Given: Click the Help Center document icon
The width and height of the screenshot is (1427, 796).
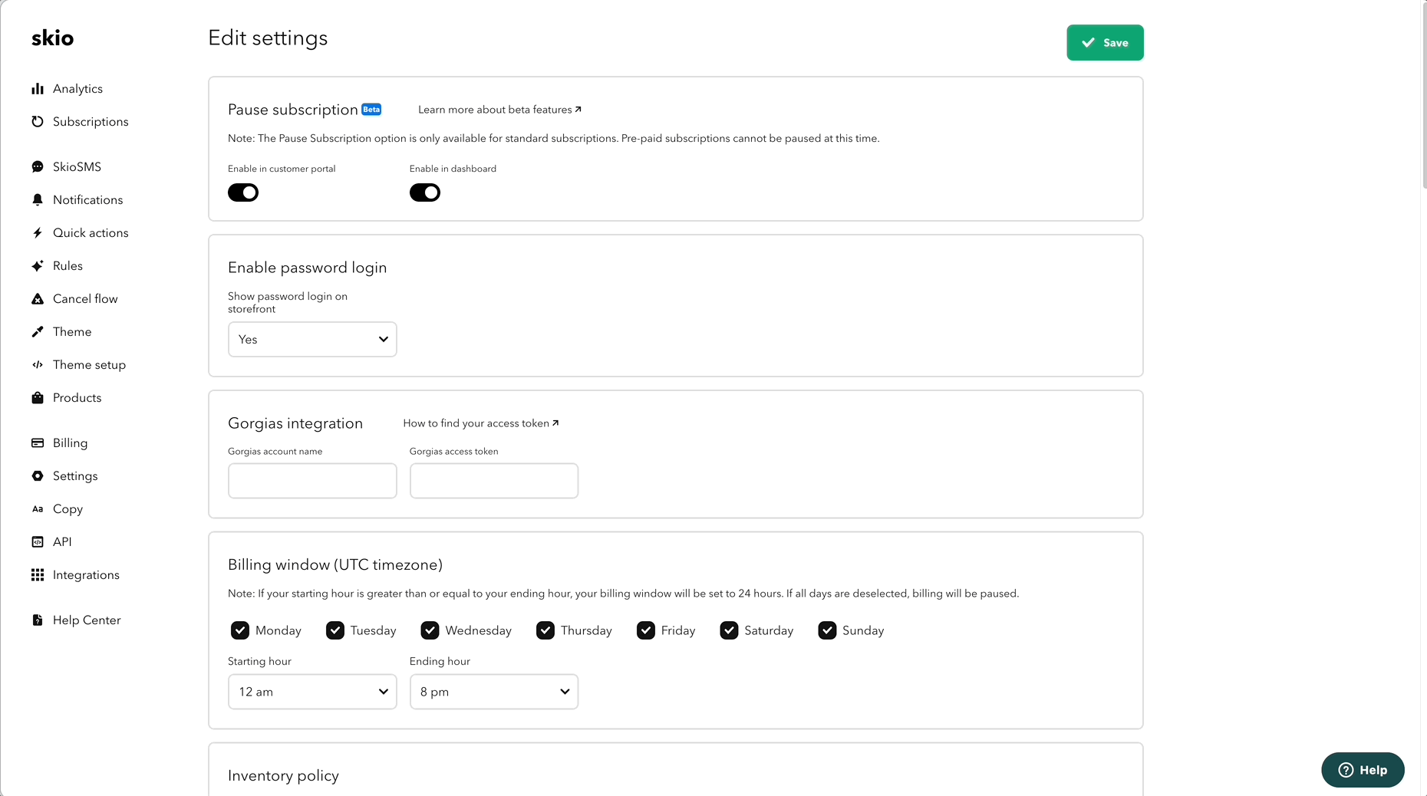Looking at the screenshot, I should [x=38, y=620].
